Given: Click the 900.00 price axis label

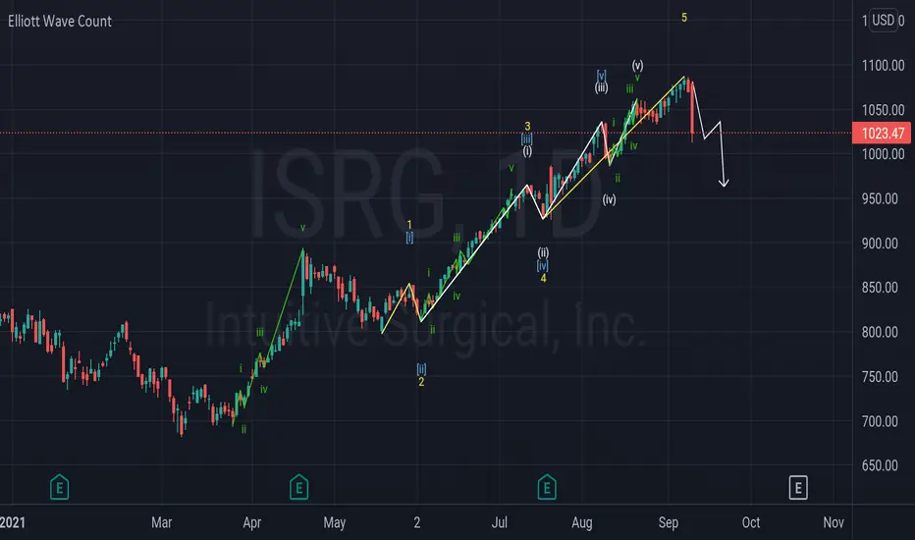Looking at the screenshot, I should pos(880,243).
